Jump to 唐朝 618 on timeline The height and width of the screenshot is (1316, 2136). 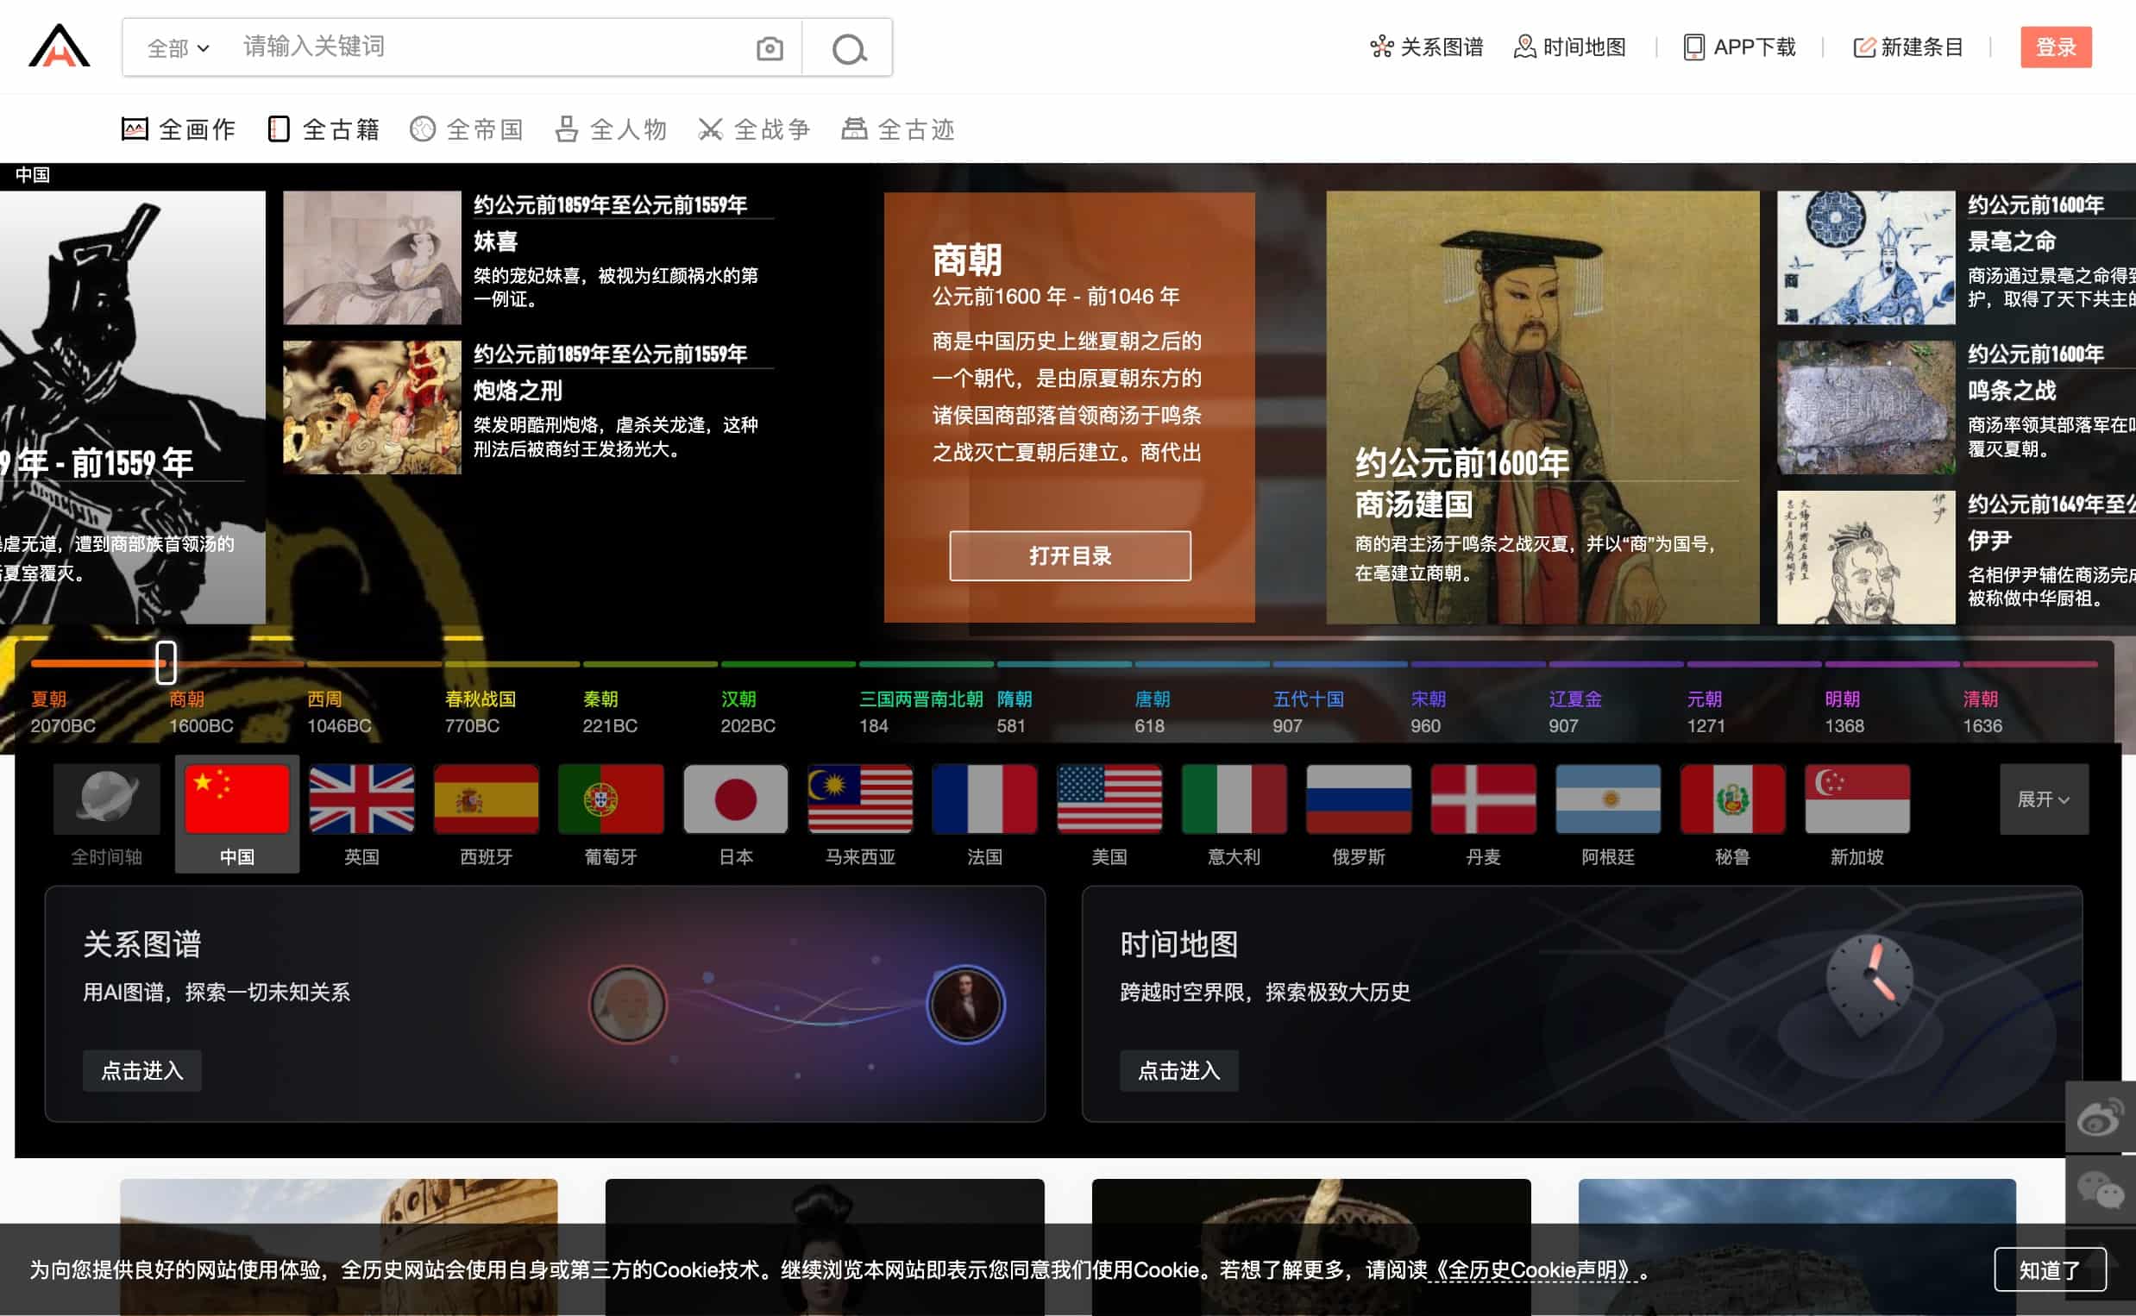tap(1152, 712)
